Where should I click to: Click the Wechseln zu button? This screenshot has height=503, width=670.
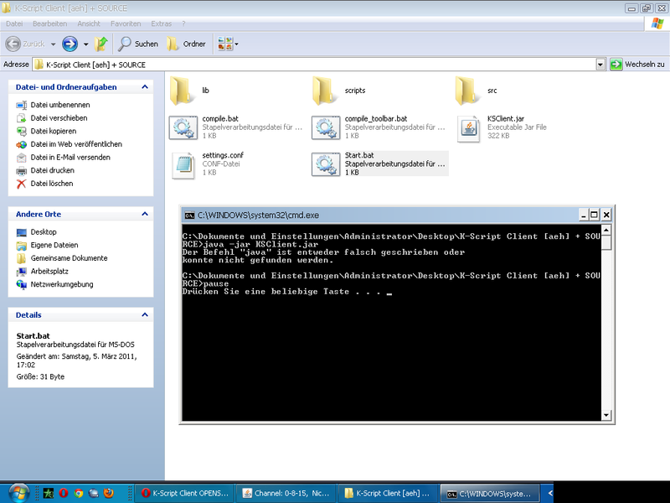pos(637,65)
